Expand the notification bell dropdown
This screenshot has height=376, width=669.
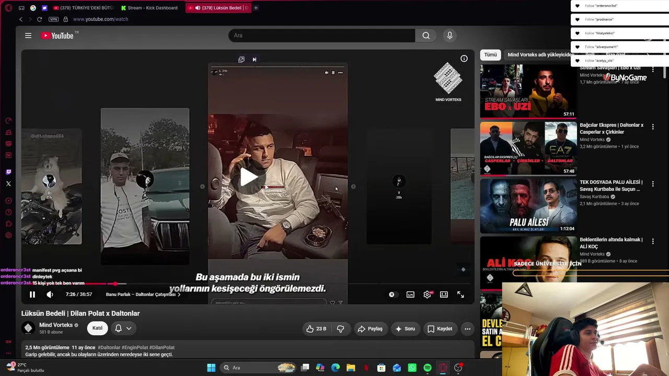[x=123, y=328]
